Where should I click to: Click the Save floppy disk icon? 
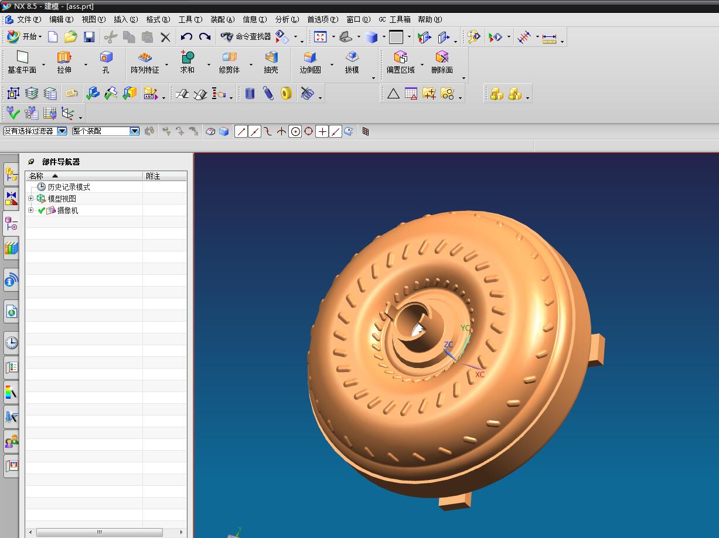point(89,37)
